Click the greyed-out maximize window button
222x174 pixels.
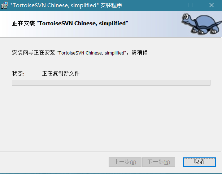pyautogui.click(x=190, y=5)
